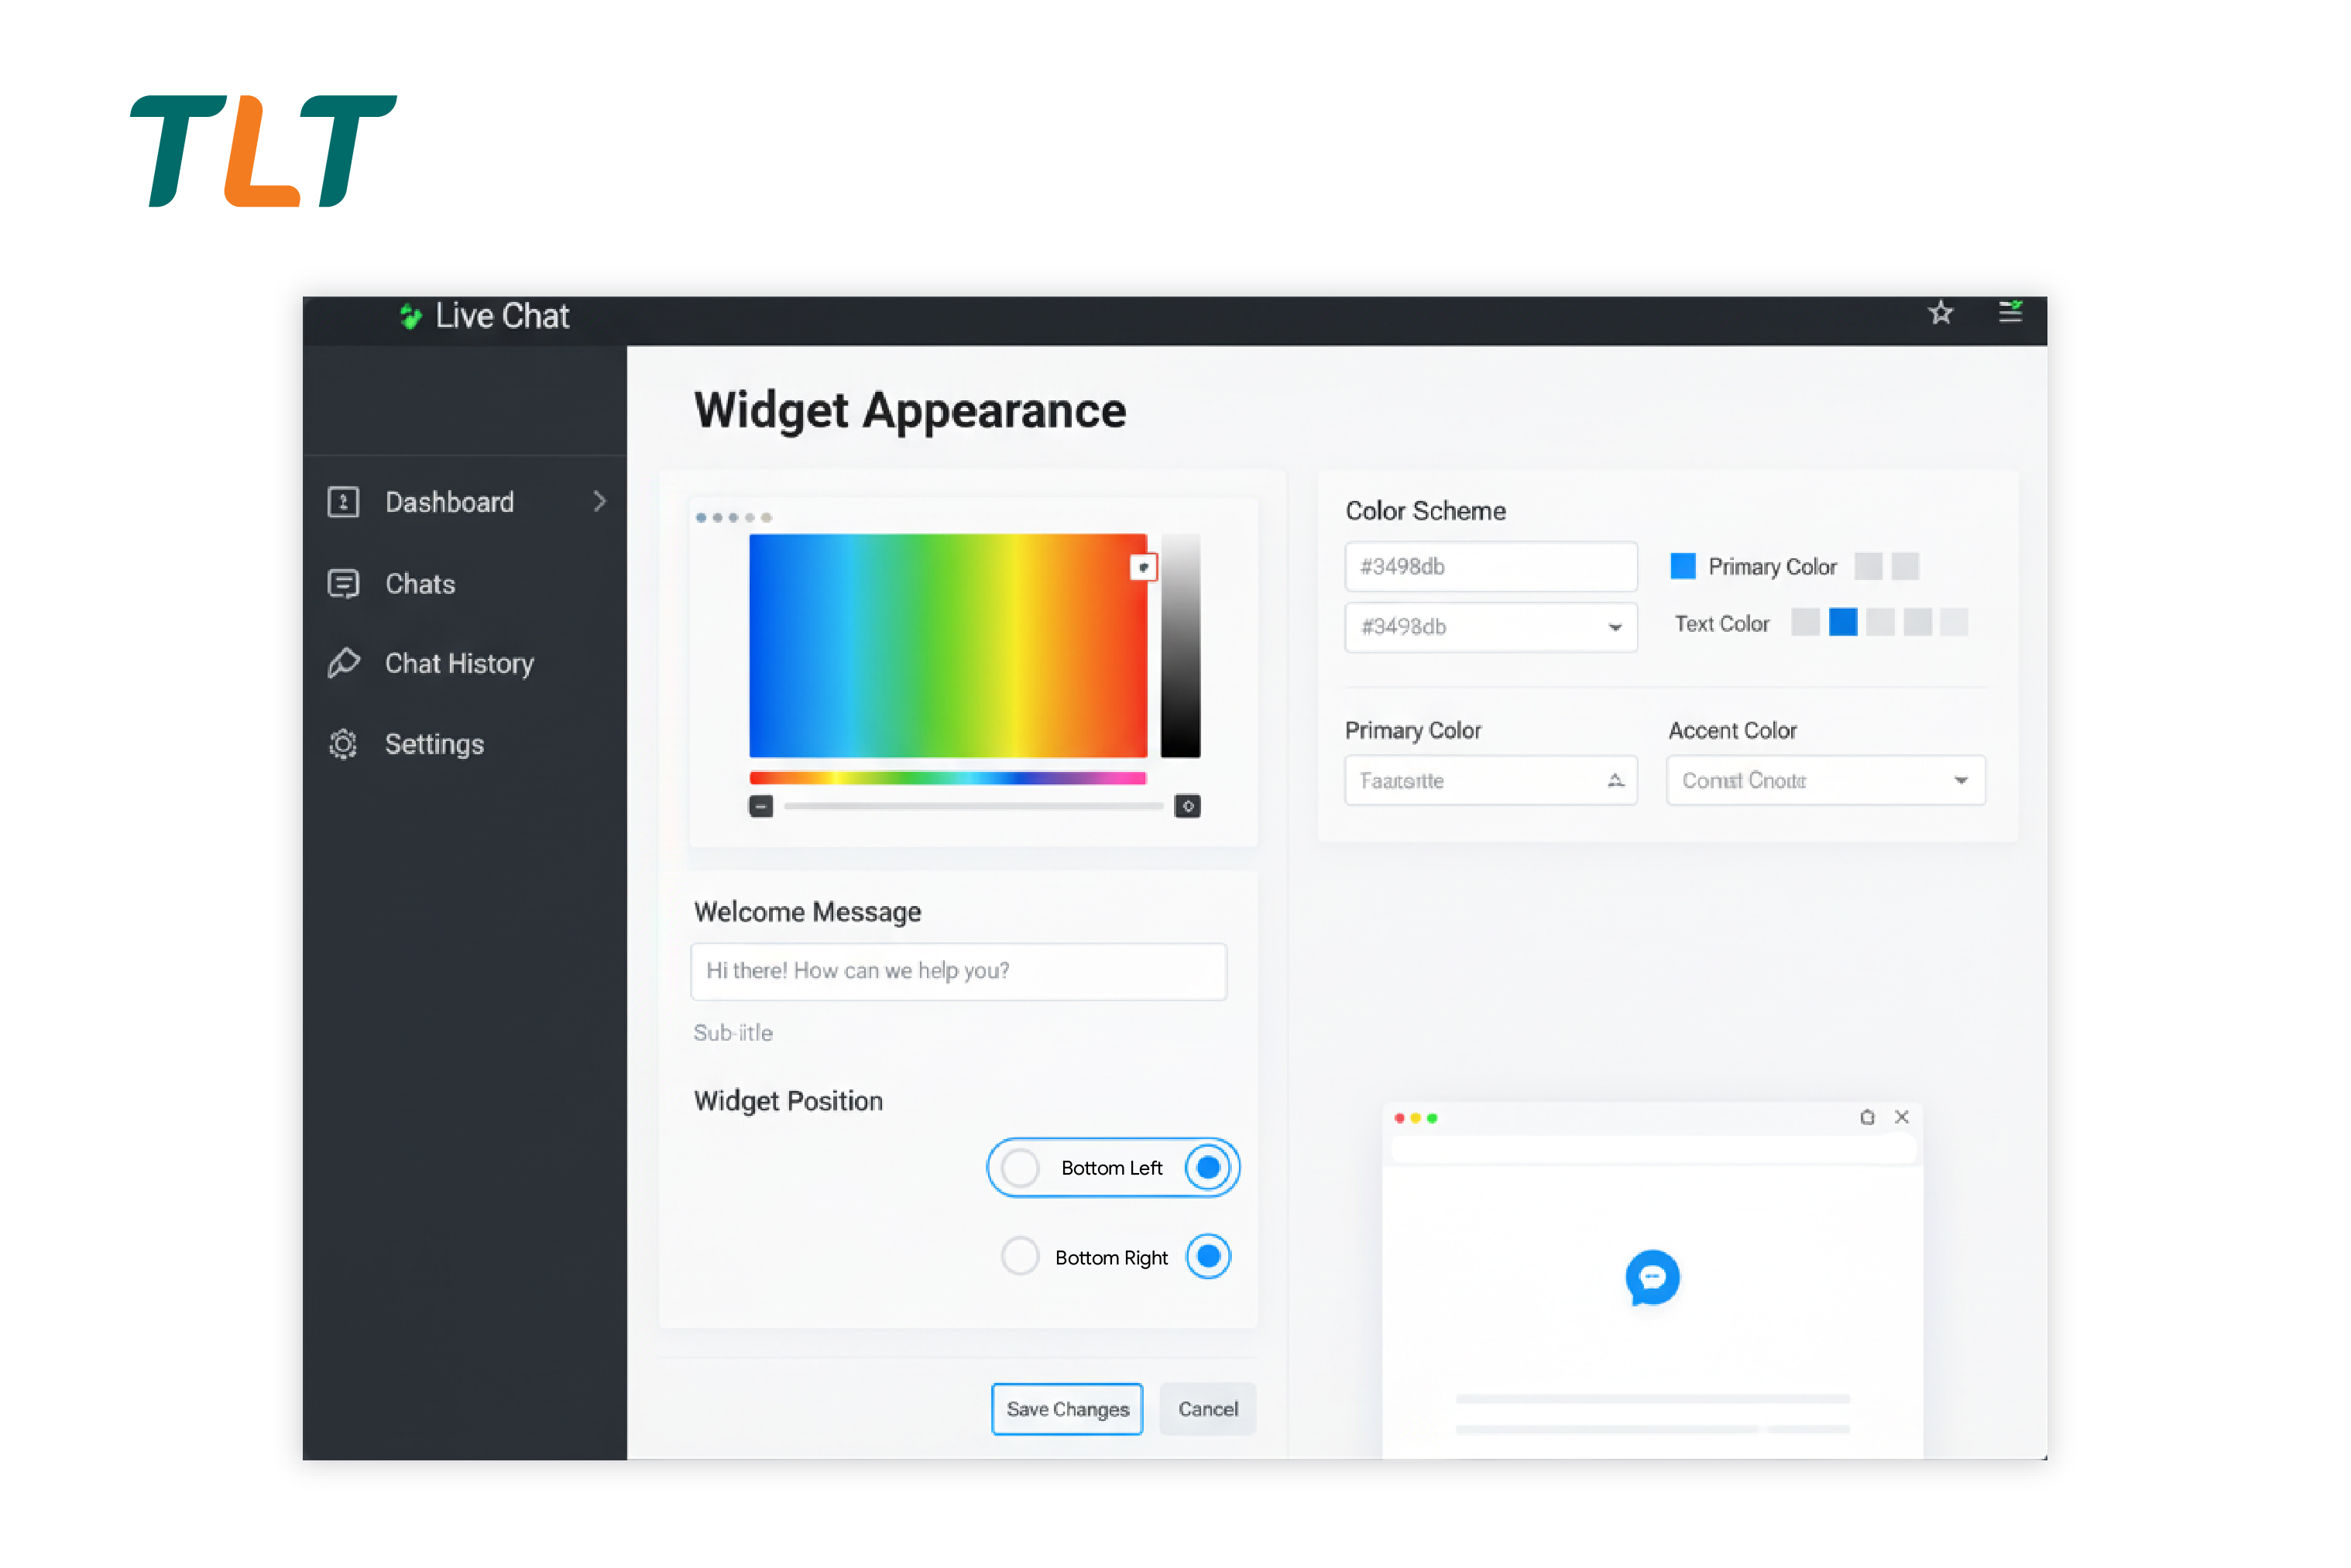This screenshot has height=1568, width=2351.
Task: Go to Chats in the sidebar
Action: (420, 584)
